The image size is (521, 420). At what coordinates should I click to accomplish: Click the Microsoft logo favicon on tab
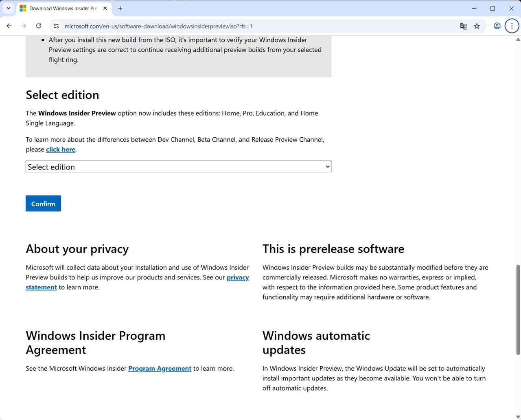(23, 8)
